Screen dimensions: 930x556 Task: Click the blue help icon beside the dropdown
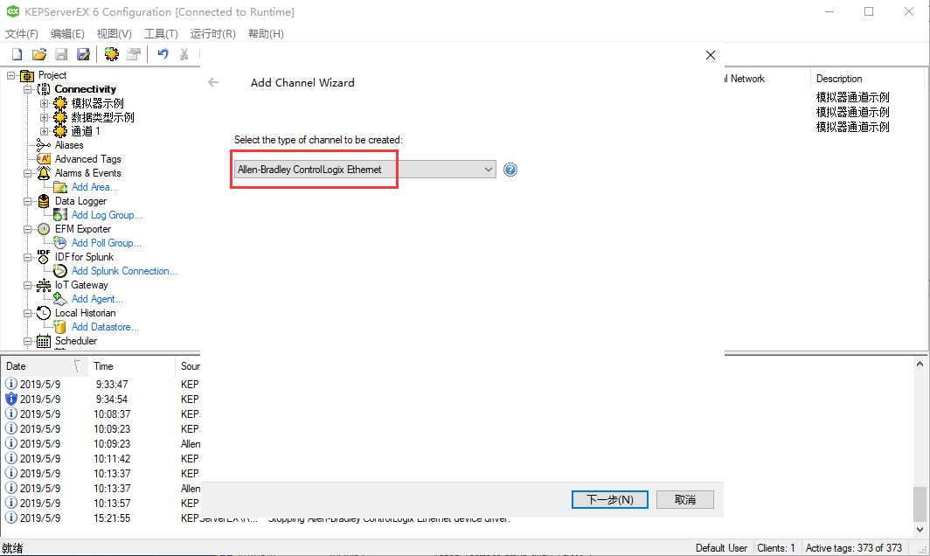click(x=510, y=170)
